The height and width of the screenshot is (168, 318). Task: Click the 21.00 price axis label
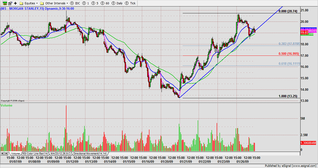click(x=304, y=10)
